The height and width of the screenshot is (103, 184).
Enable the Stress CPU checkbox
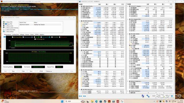6,22
